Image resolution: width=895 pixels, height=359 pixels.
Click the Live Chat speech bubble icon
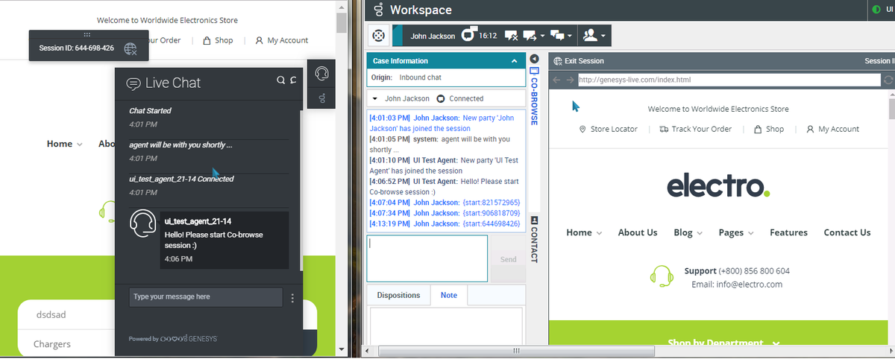134,83
